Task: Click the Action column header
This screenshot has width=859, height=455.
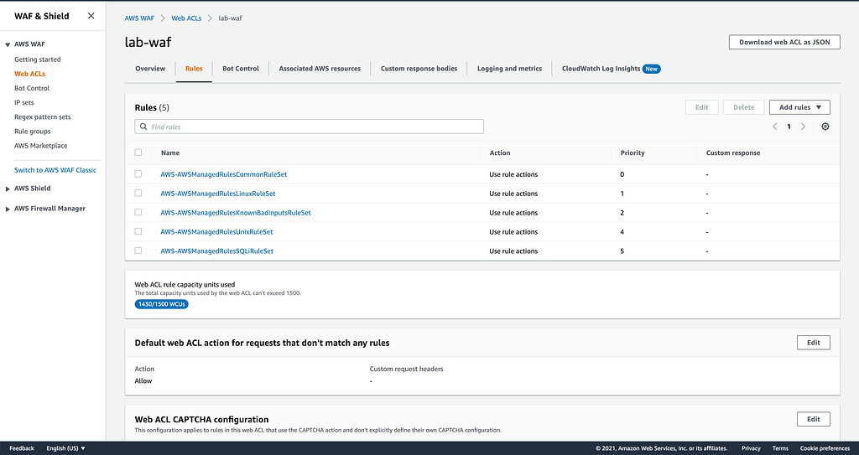Action: click(500, 153)
